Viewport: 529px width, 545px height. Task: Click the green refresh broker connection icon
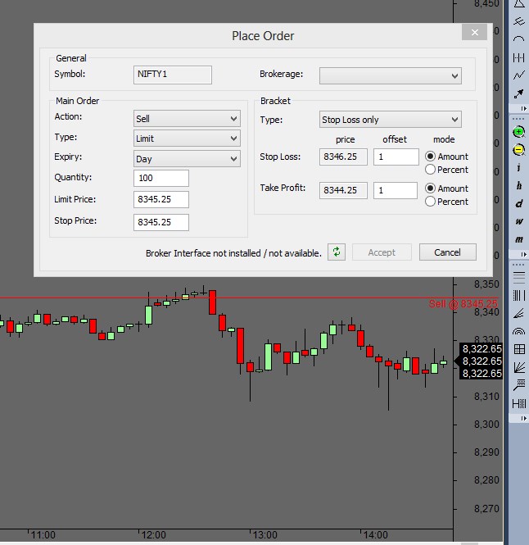[x=337, y=252]
